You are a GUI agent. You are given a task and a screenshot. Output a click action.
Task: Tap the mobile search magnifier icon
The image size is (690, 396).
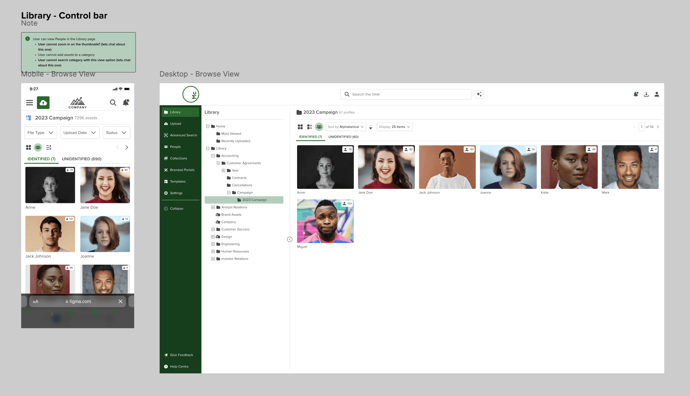pyautogui.click(x=113, y=103)
